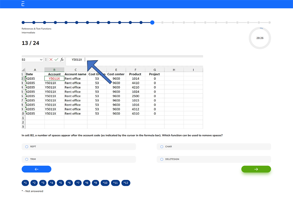This screenshot has height=207, width=293.
Task: Proceed with the green next arrow button
Action: 256,169
